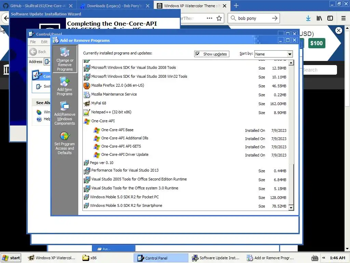The width and height of the screenshot is (350, 263).
Task: Click the One-Core-API Base update icon
Action: point(97,130)
